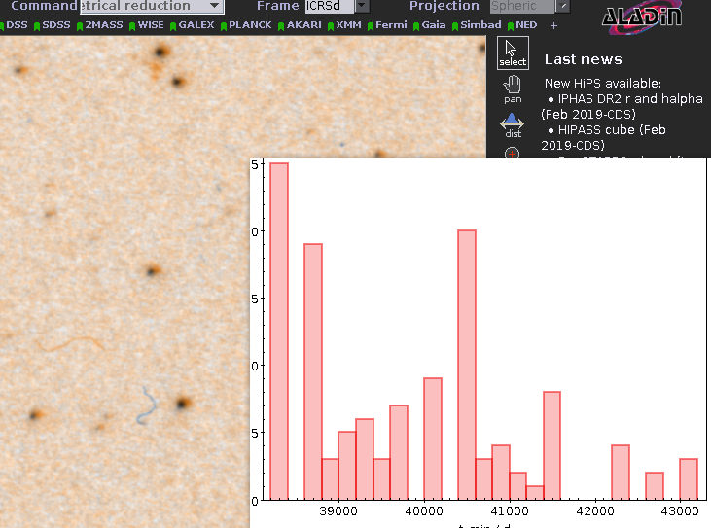The height and width of the screenshot is (528, 711).
Task: Add a new bookmark with plus
Action: pos(553,26)
